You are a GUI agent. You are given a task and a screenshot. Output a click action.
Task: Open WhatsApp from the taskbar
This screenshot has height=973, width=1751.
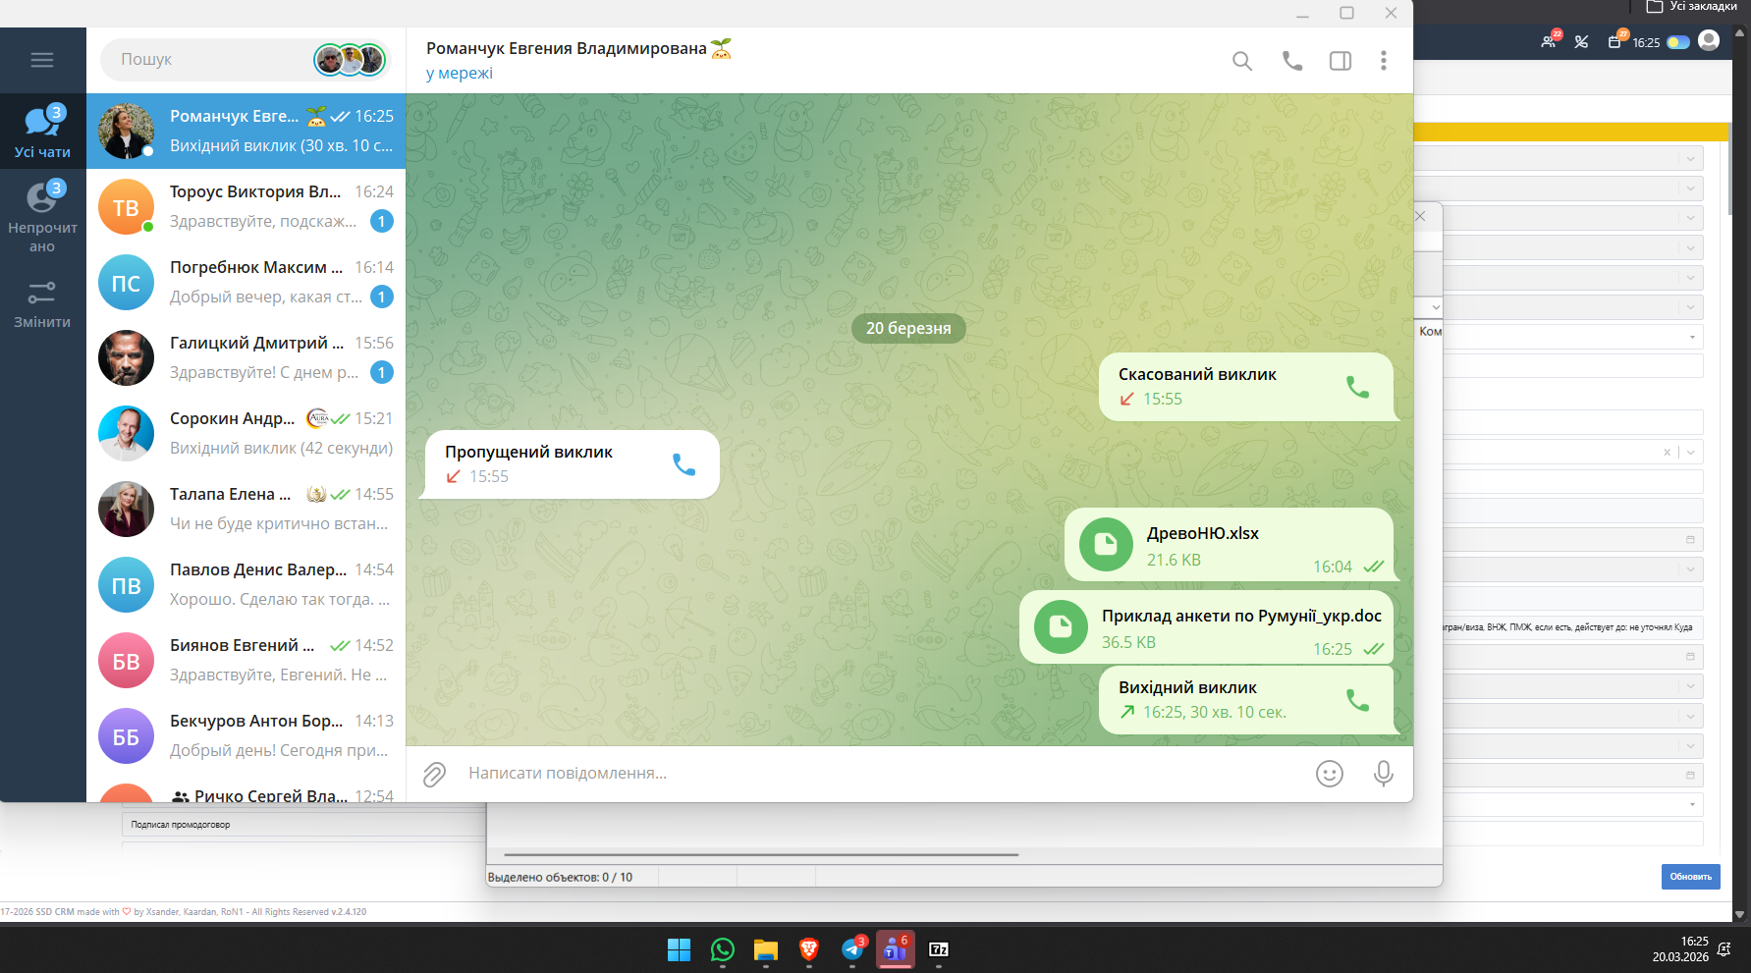(x=723, y=949)
